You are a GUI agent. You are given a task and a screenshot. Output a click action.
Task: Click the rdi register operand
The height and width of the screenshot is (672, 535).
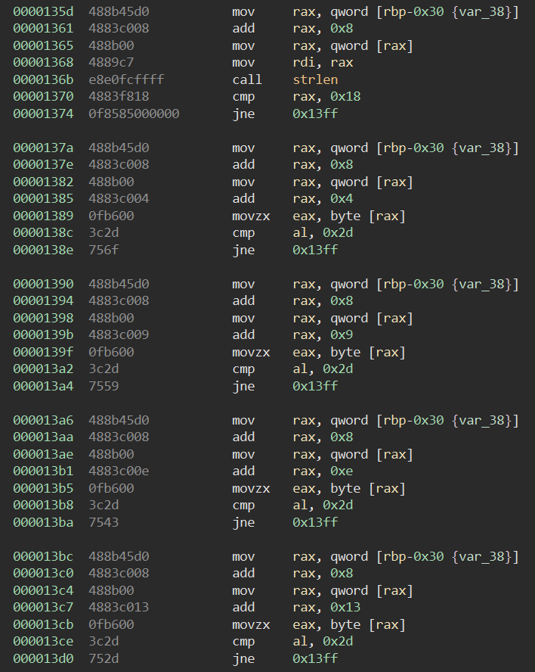click(x=305, y=63)
